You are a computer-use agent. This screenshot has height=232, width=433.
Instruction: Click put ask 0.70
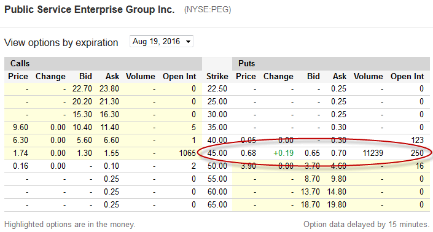[x=338, y=153]
